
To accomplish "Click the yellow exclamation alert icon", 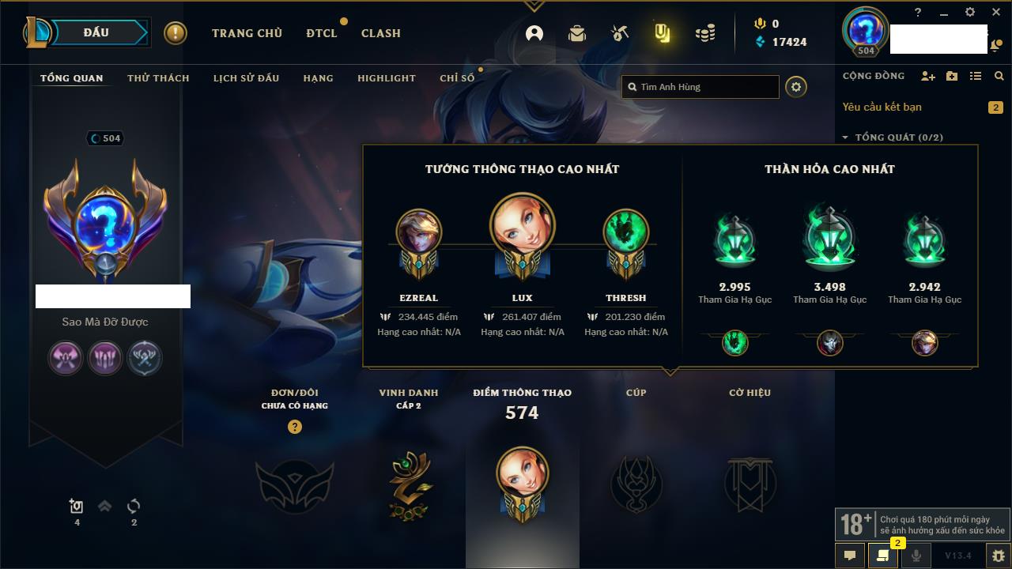I will 176,33.
